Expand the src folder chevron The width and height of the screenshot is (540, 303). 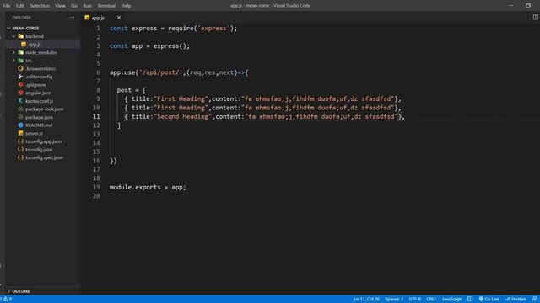pos(13,61)
